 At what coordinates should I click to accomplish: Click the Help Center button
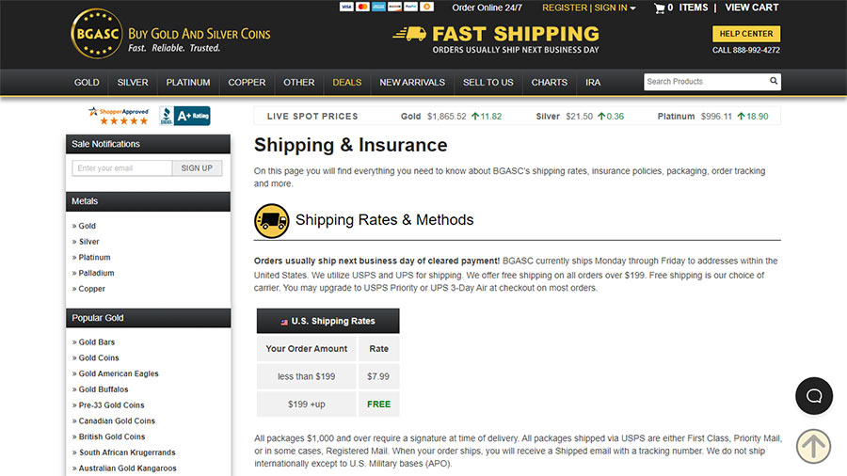(746, 34)
